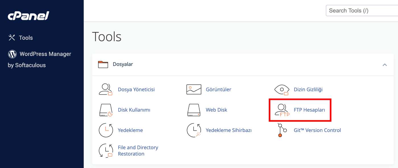Image resolution: width=398 pixels, height=168 pixels.
Task: Open the Web Disk link
Action: [216, 110]
